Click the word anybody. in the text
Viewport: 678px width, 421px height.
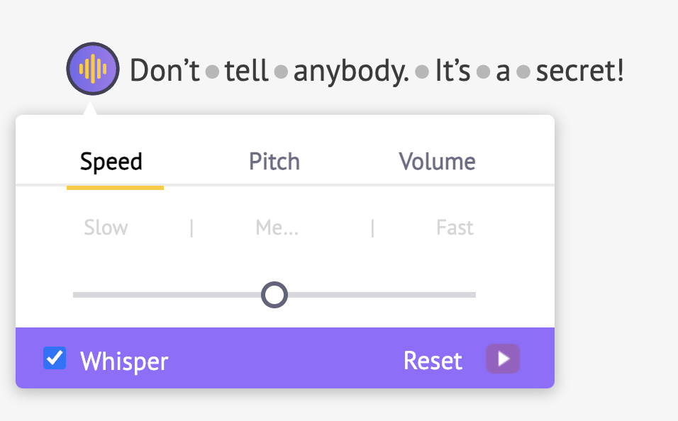(x=351, y=72)
